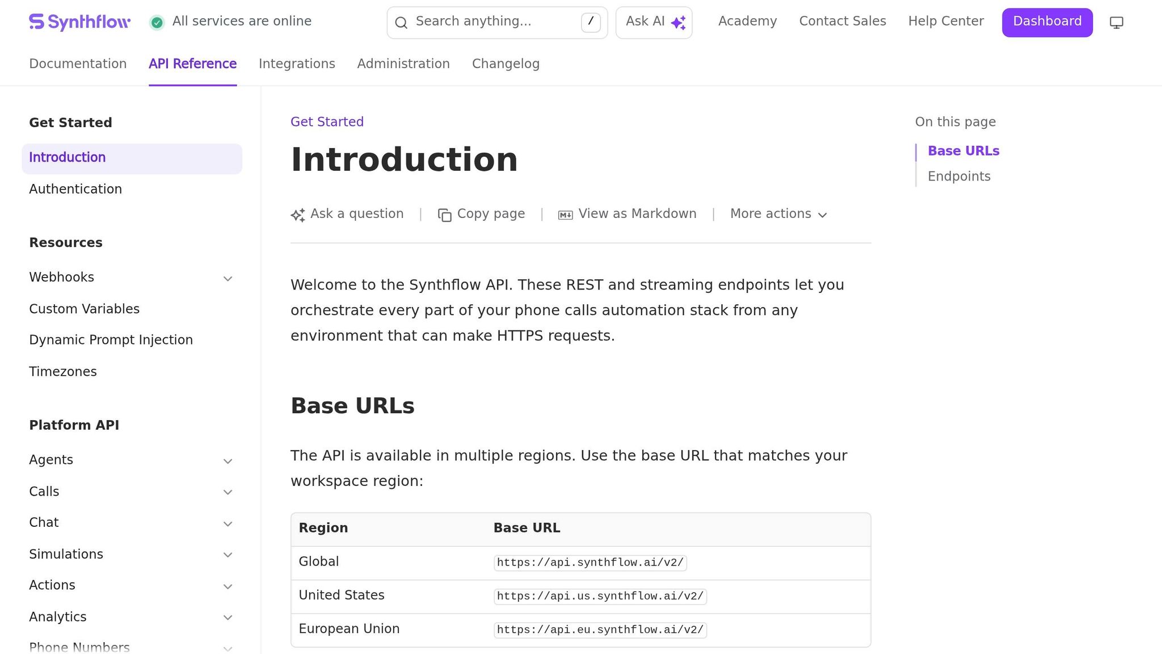Image resolution: width=1162 pixels, height=654 pixels.
Task: Click Copy page
Action: coord(482,214)
